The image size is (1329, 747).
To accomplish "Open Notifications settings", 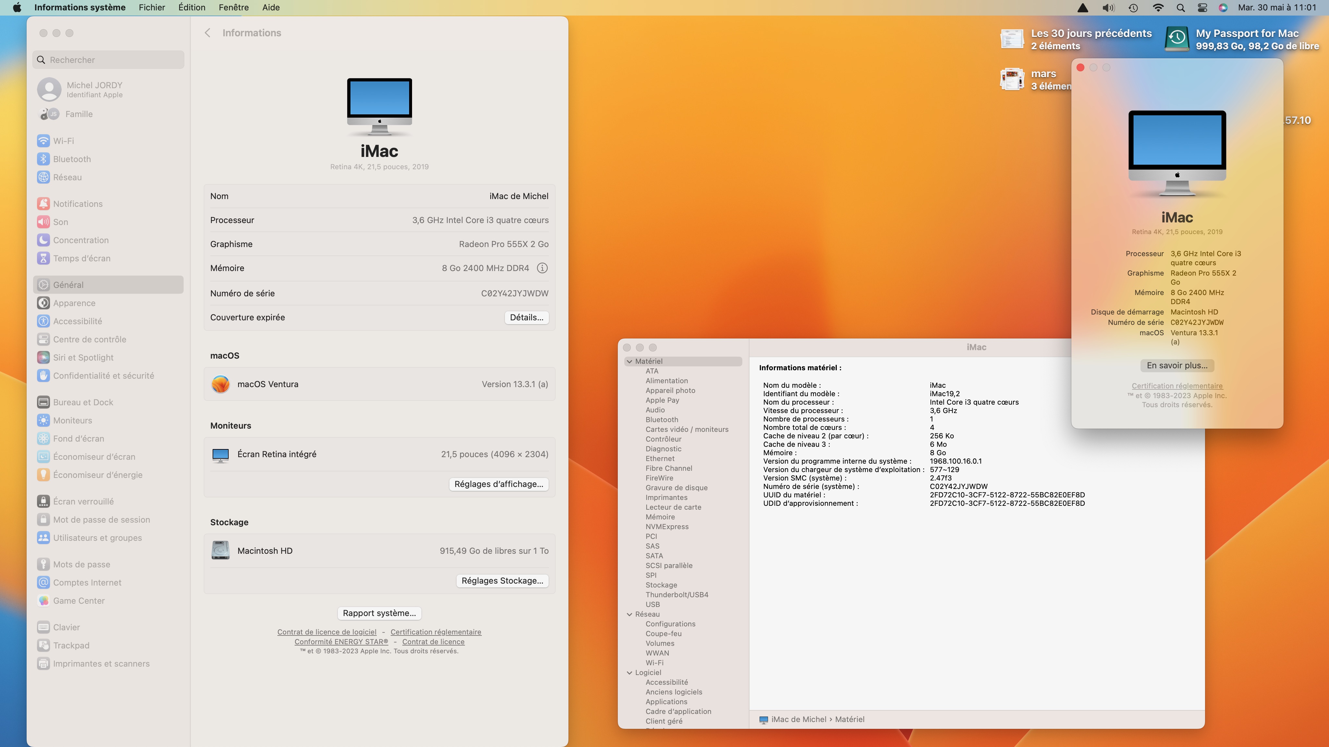I will 78,204.
